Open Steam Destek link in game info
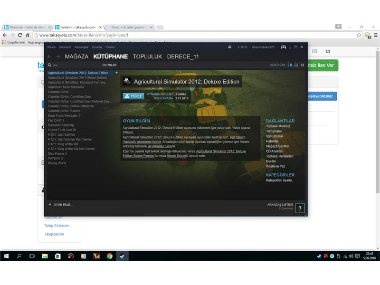 point(177,156)
